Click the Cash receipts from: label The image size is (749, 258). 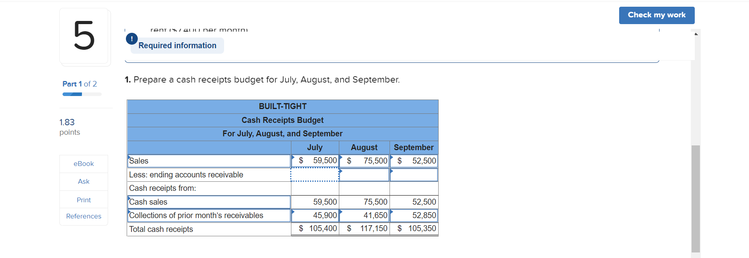point(163,188)
